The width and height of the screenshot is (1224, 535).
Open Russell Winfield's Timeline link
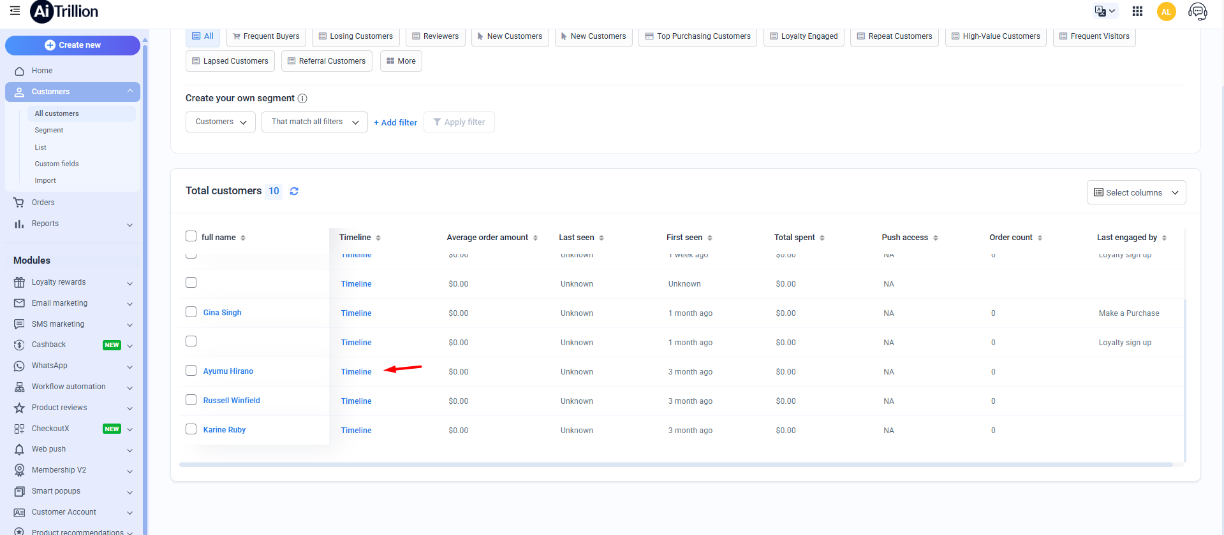point(356,401)
